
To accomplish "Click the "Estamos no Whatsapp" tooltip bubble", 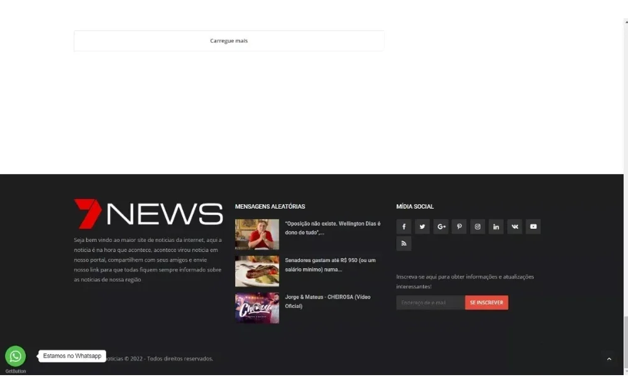I will [72, 356].
